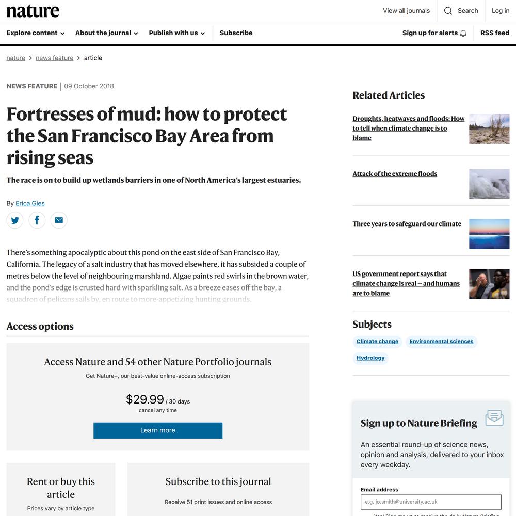Share article via Facebook icon

(37, 220)
